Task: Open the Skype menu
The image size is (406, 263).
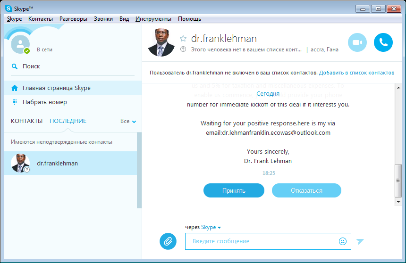Action: 14,19
